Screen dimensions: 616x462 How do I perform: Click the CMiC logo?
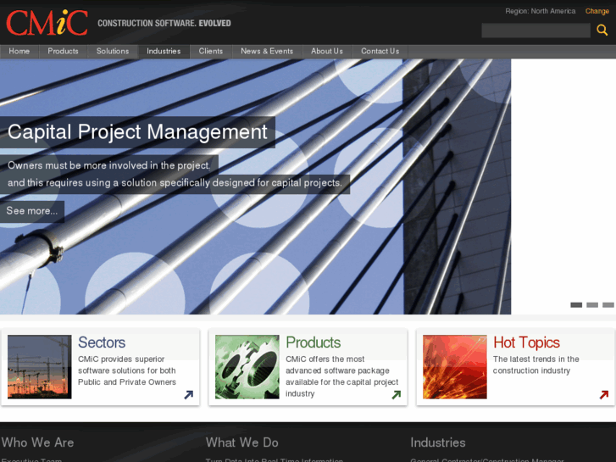tap(47, 23)
